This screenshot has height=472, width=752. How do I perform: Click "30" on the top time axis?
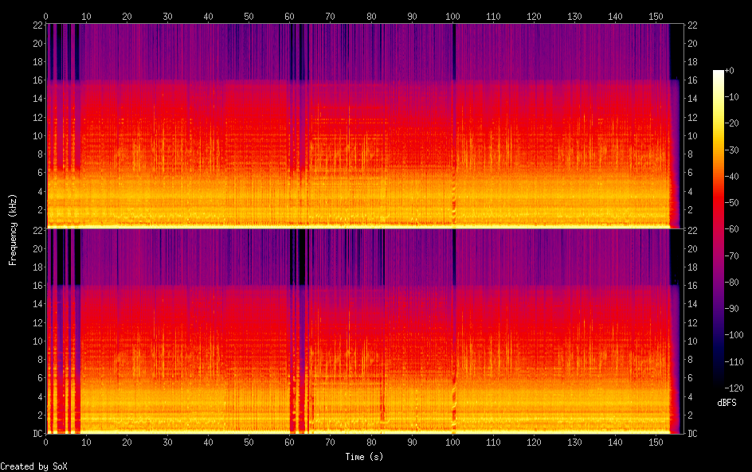[167, 17]
